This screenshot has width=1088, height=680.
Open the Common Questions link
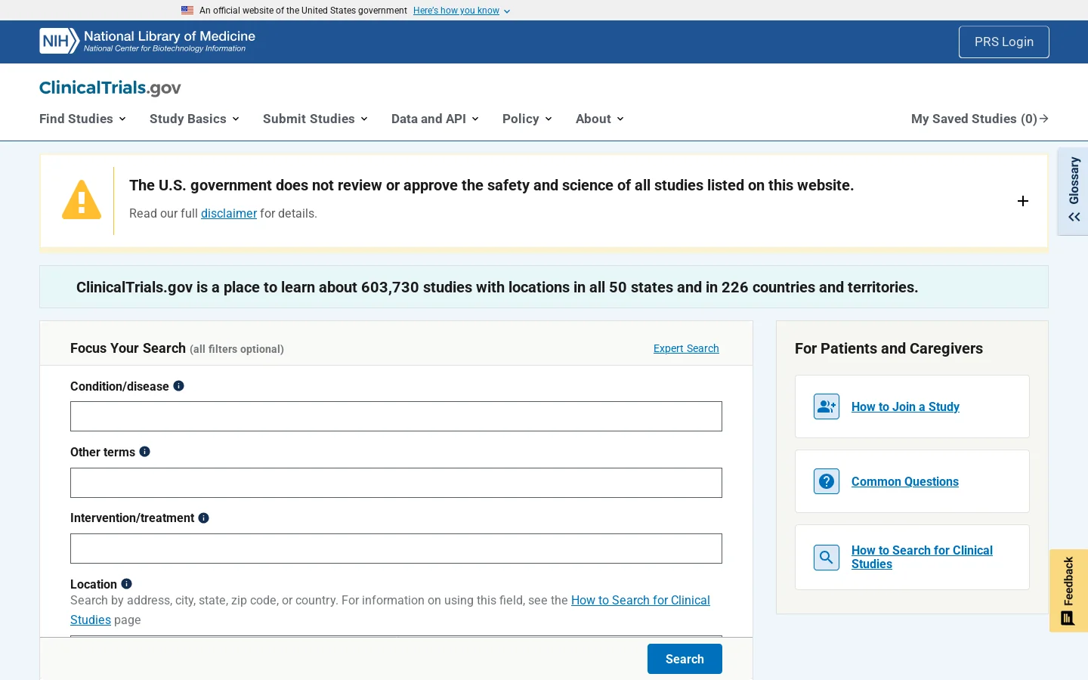905,481
